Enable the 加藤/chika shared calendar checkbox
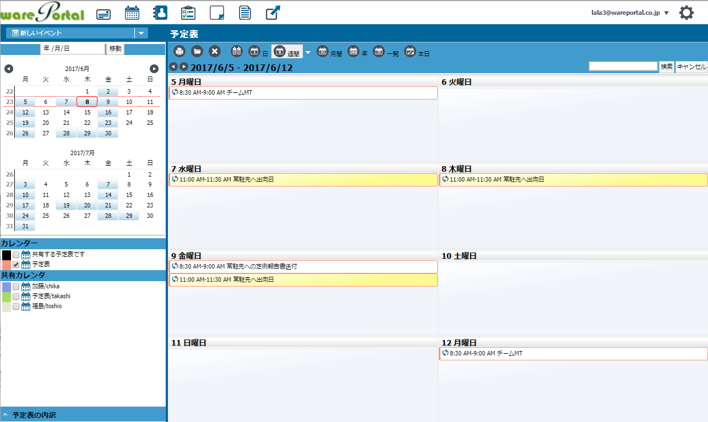 click(16, 287)
